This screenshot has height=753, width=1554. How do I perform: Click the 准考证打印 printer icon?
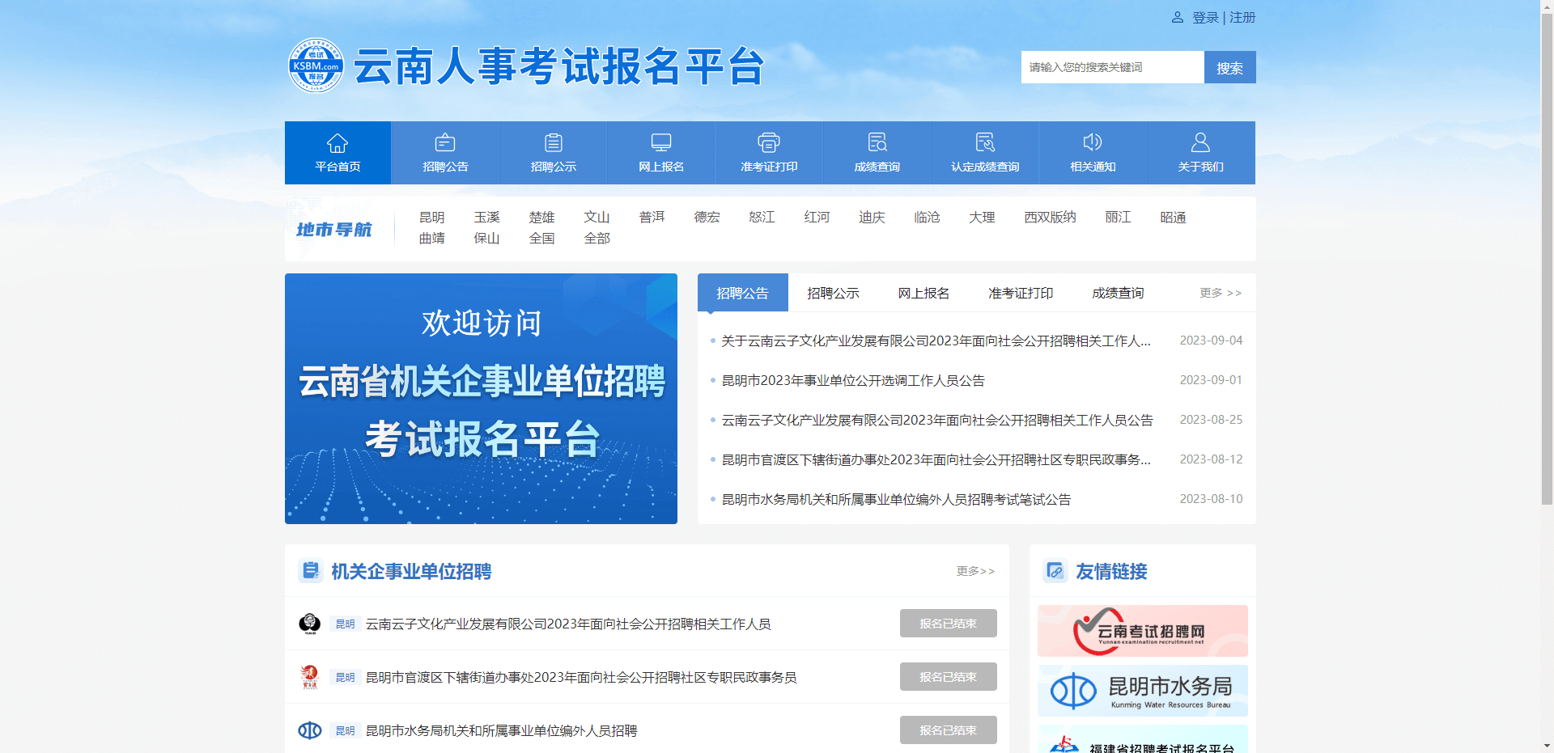(x=769, y=143)
